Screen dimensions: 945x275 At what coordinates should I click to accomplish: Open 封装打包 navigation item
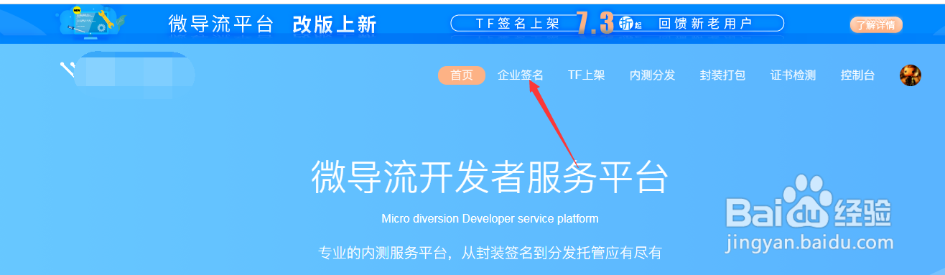pyautogui.click(x=722, y=75)
